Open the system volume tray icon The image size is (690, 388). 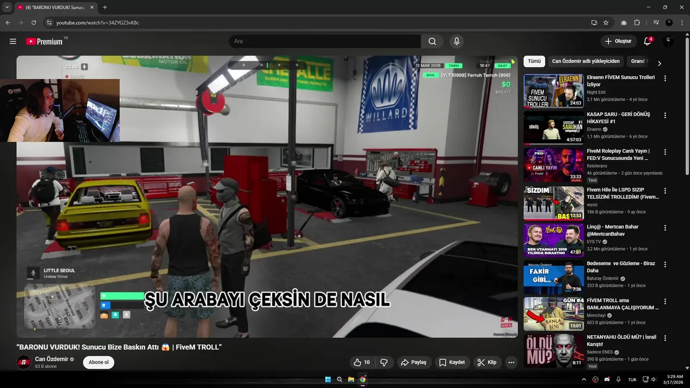(653, 379)
